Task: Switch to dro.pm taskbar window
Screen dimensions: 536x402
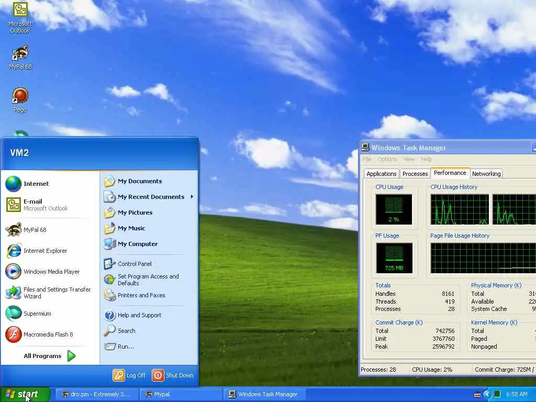Action: pyautogui.click(x=97, y=395)
